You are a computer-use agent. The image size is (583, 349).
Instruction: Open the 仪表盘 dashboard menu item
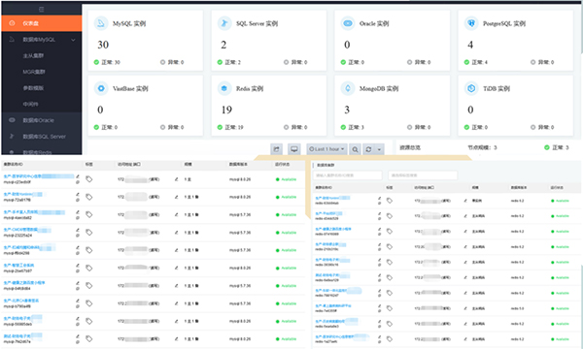[x=41, y=23]
